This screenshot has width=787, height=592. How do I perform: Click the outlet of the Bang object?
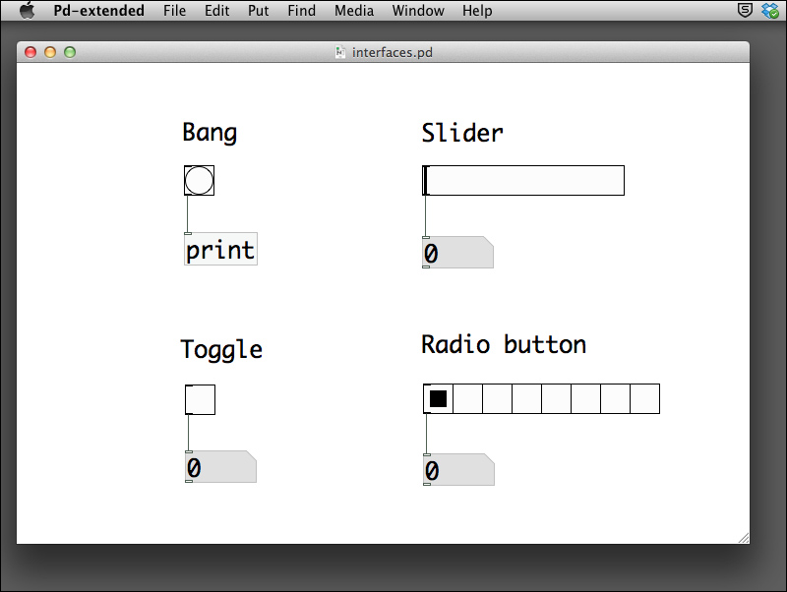pyautogui.click(x=187, y=197)
